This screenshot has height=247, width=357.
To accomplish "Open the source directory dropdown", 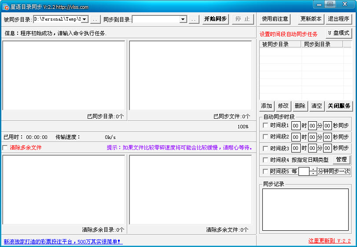I will click(85, 19).
